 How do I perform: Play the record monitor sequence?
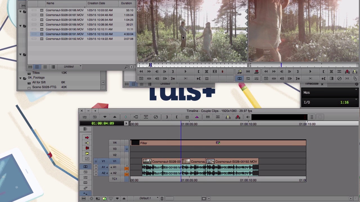click(x=310, y=72)
